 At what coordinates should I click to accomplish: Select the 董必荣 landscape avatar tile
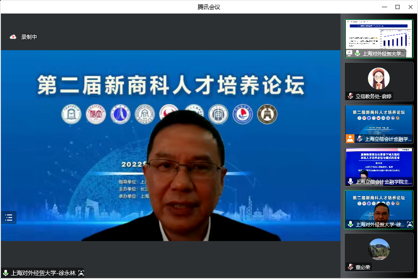(378, 249)
